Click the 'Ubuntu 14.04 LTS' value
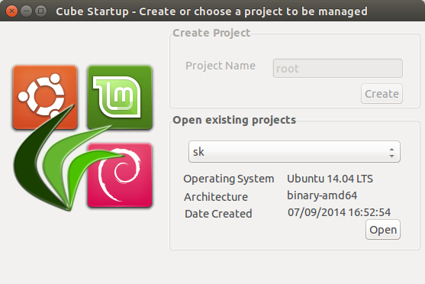This screenshot has height=284, width=425. (x=330, y=179)
